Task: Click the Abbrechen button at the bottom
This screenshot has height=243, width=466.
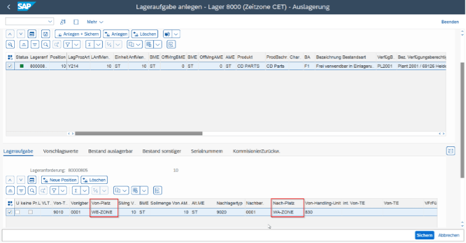Action: tap(449, 235)
